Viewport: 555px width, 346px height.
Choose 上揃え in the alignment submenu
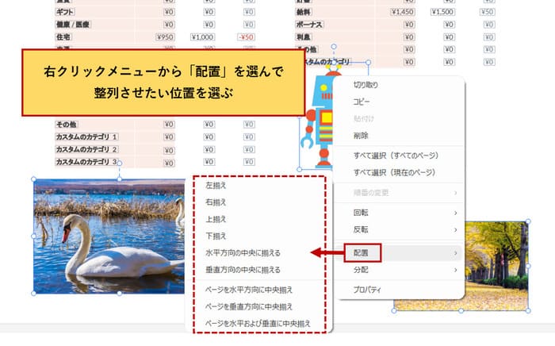[x=216, y=218]
